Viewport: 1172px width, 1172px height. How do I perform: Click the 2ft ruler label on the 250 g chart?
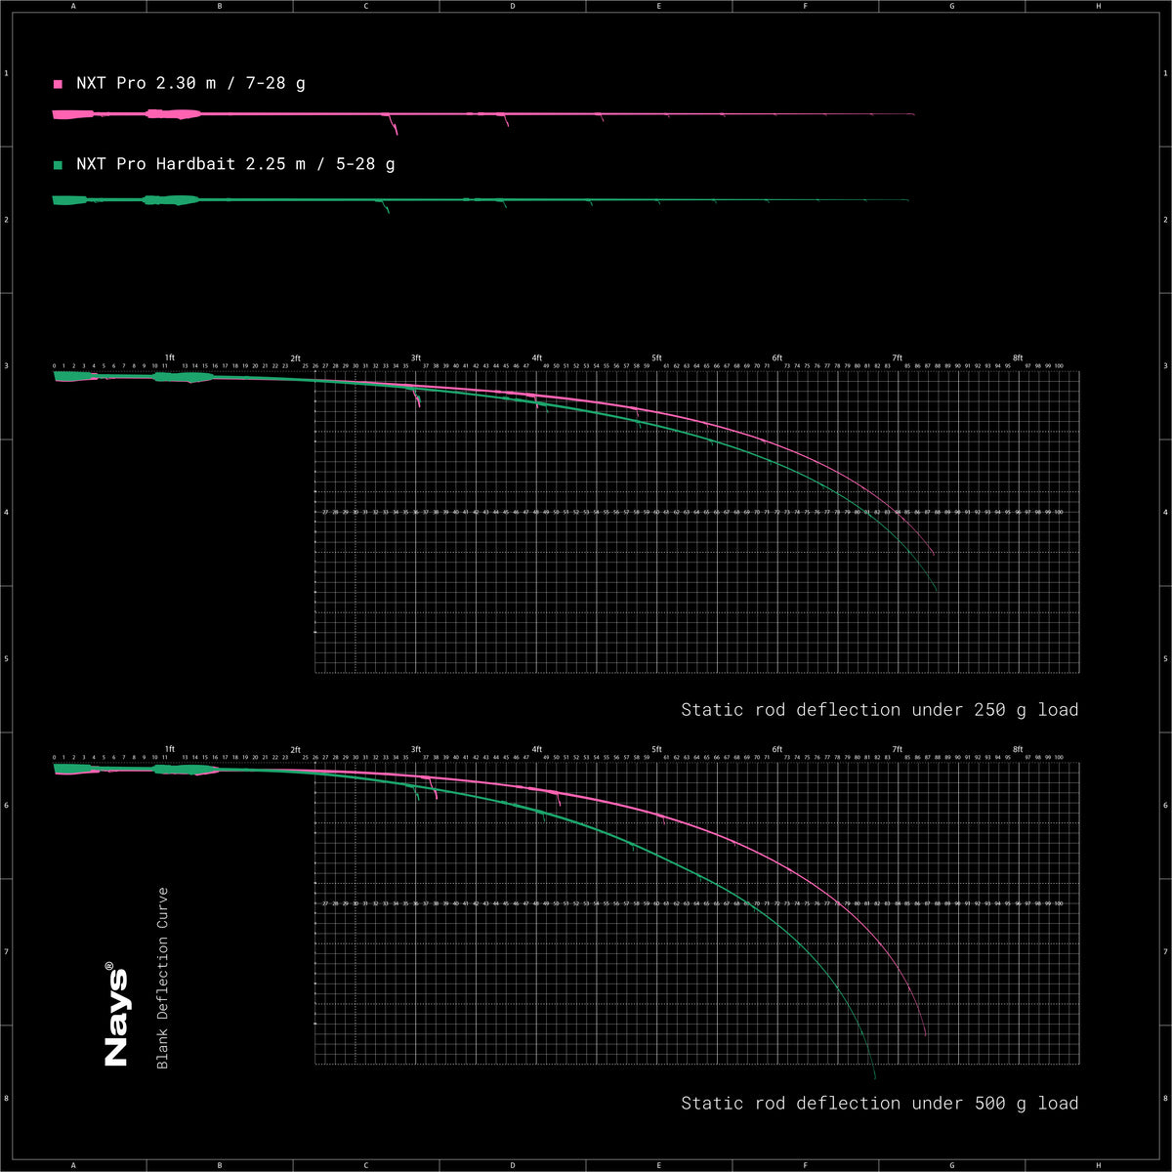pos(296,358)
